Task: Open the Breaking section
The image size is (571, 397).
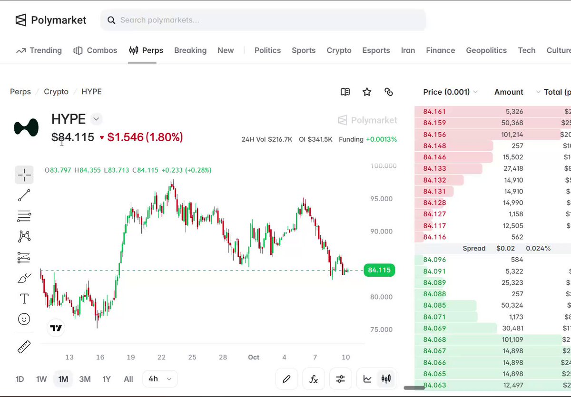Action: coord(190,50)
